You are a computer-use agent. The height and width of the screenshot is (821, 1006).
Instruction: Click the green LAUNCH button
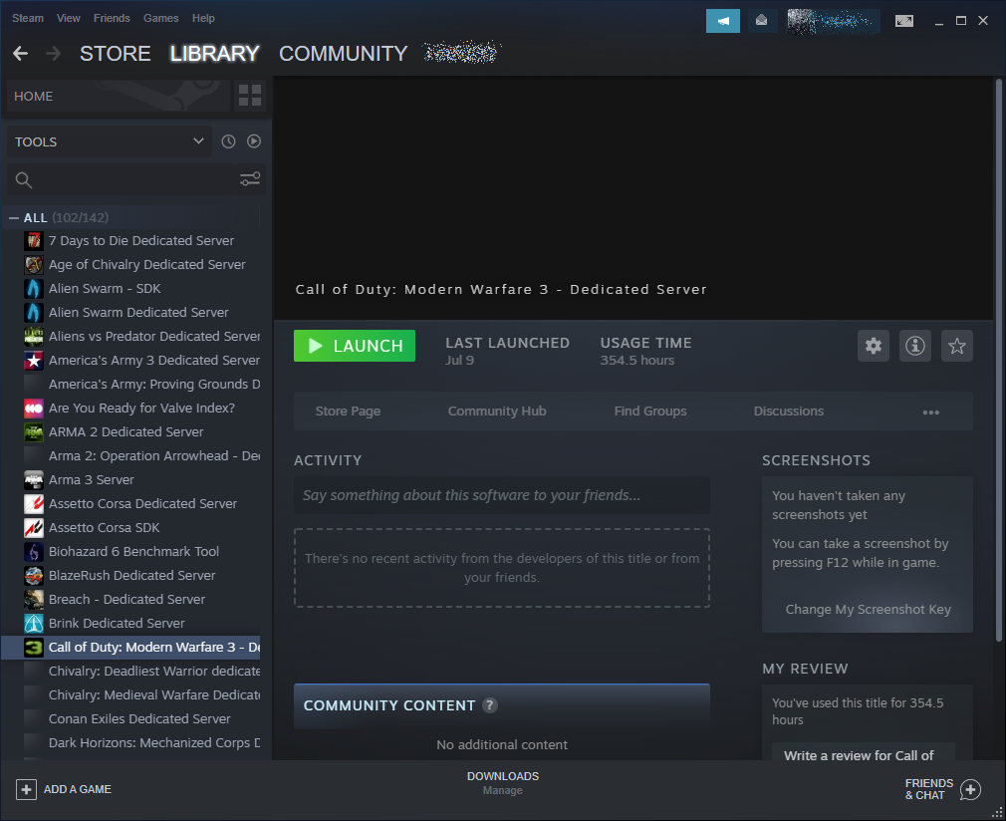point(355,346)
